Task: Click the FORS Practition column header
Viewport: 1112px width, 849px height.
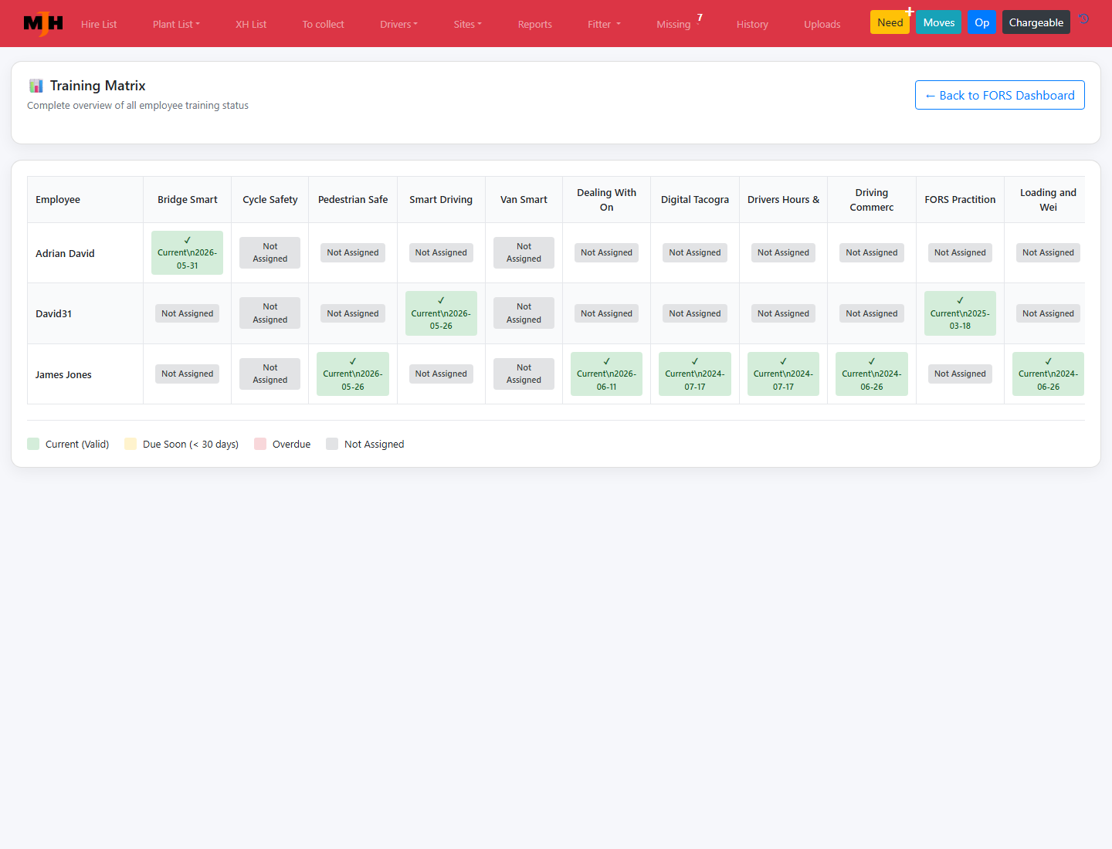Action: coord(960,199)
